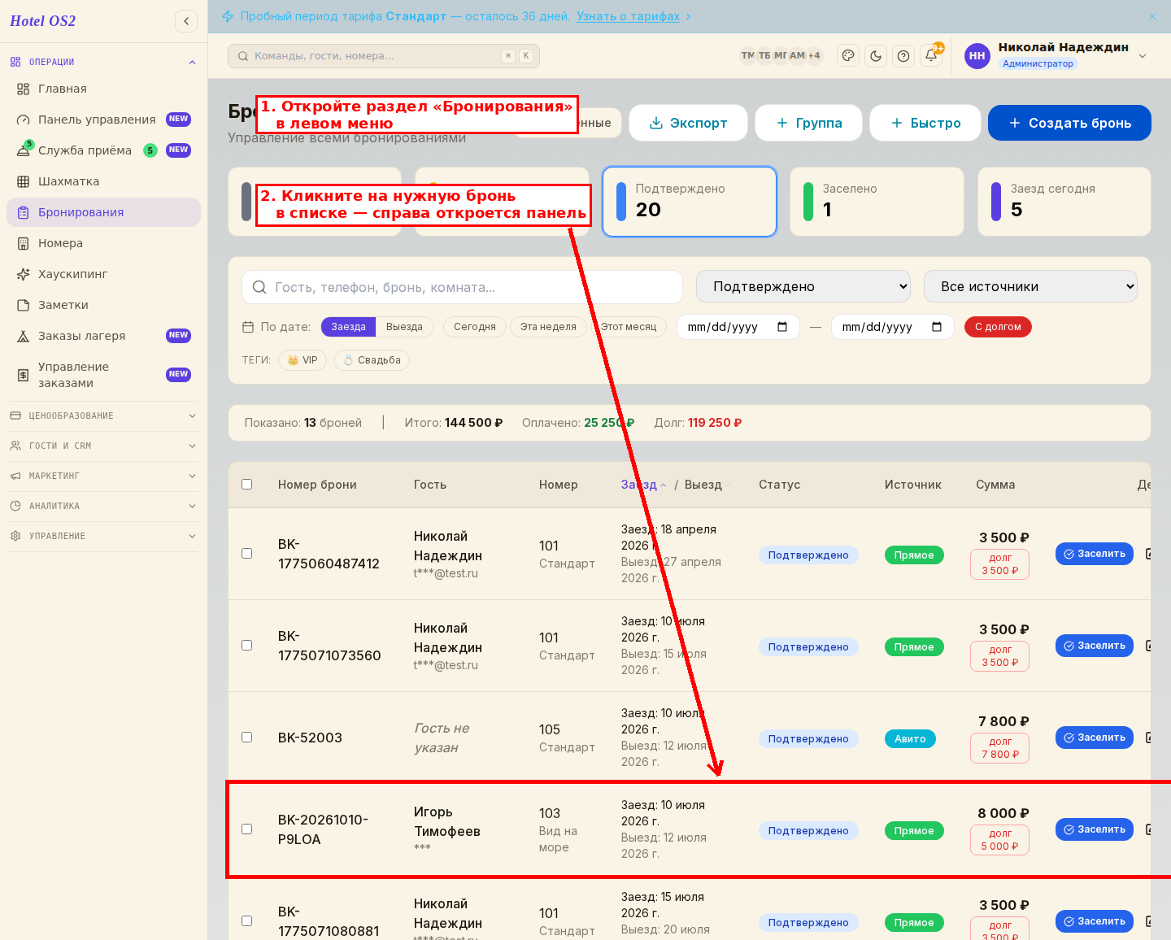Tick checkbox for booking BK-1775060487412
The width and height of the screenshot is (1171, 940).
tap(247, 554)
